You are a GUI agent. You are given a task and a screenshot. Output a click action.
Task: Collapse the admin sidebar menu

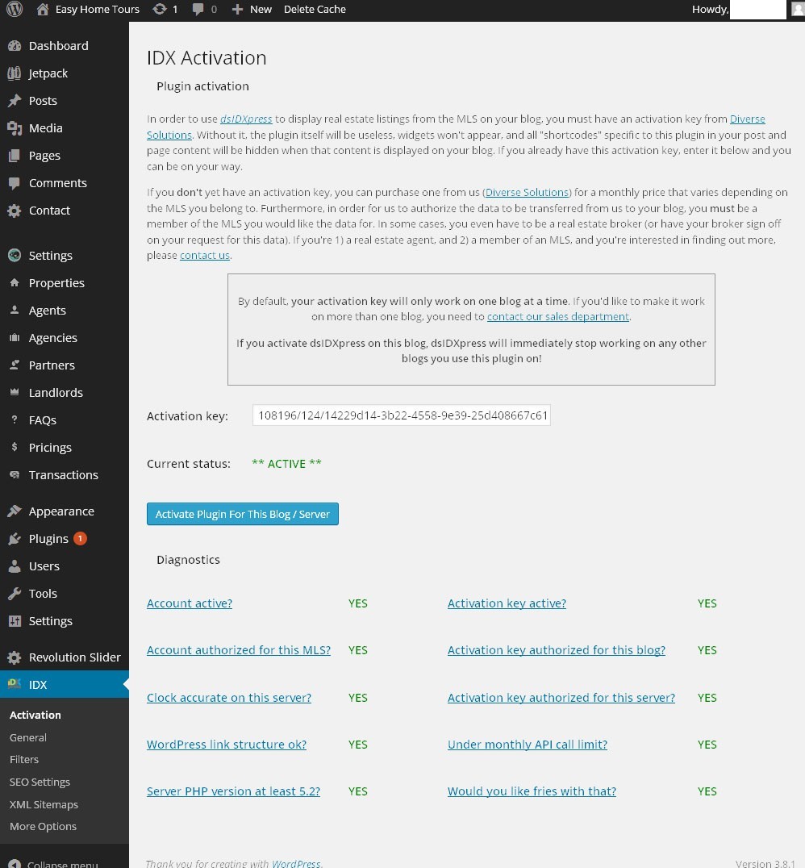coord(53,864)
